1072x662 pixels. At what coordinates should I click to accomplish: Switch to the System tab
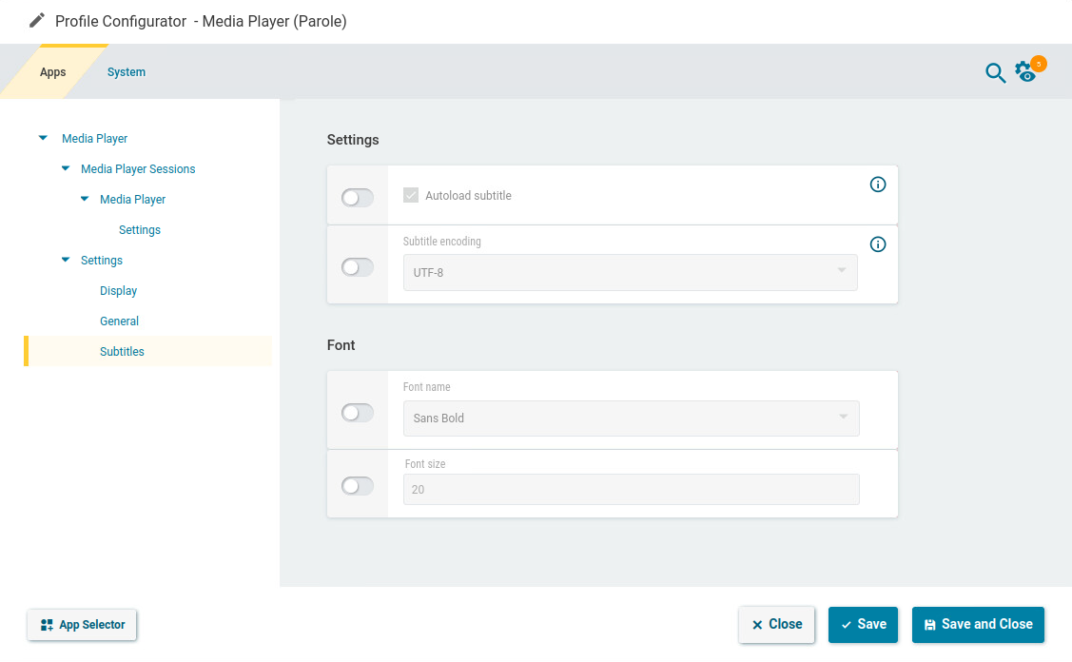(x=127, y=72)
